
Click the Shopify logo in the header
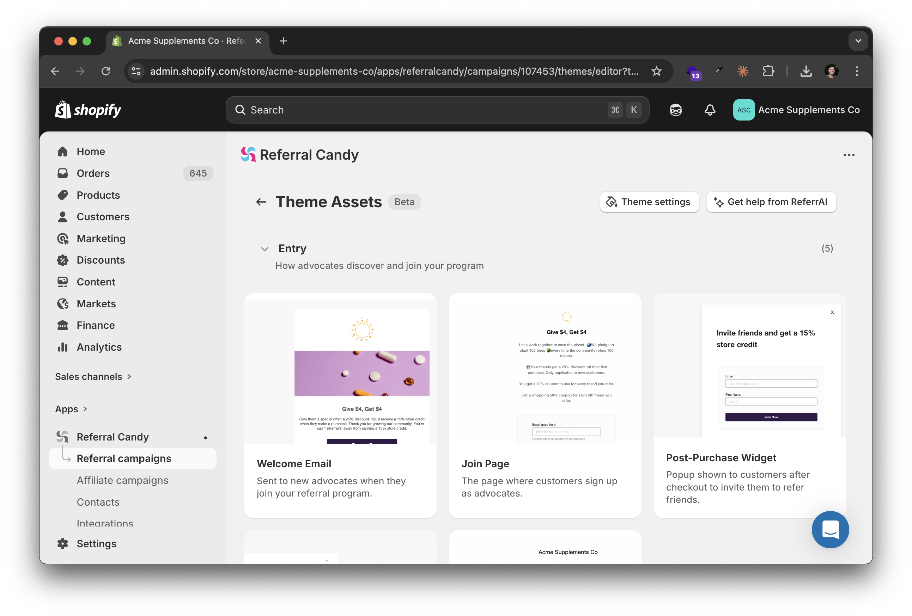point(88,110)
